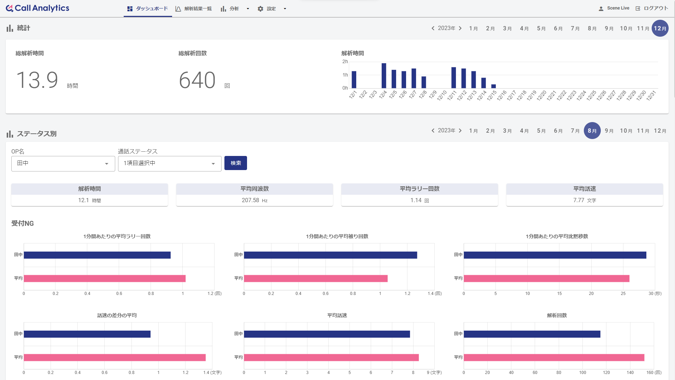Click the 分析 bar chart icon
This screenshot has height=380, width=675.
pyautogui.click(x=223, y=9)
